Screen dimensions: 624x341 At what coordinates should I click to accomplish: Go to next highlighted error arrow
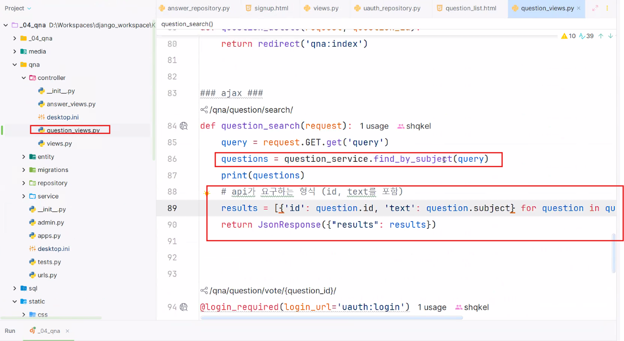pos(611,36)
